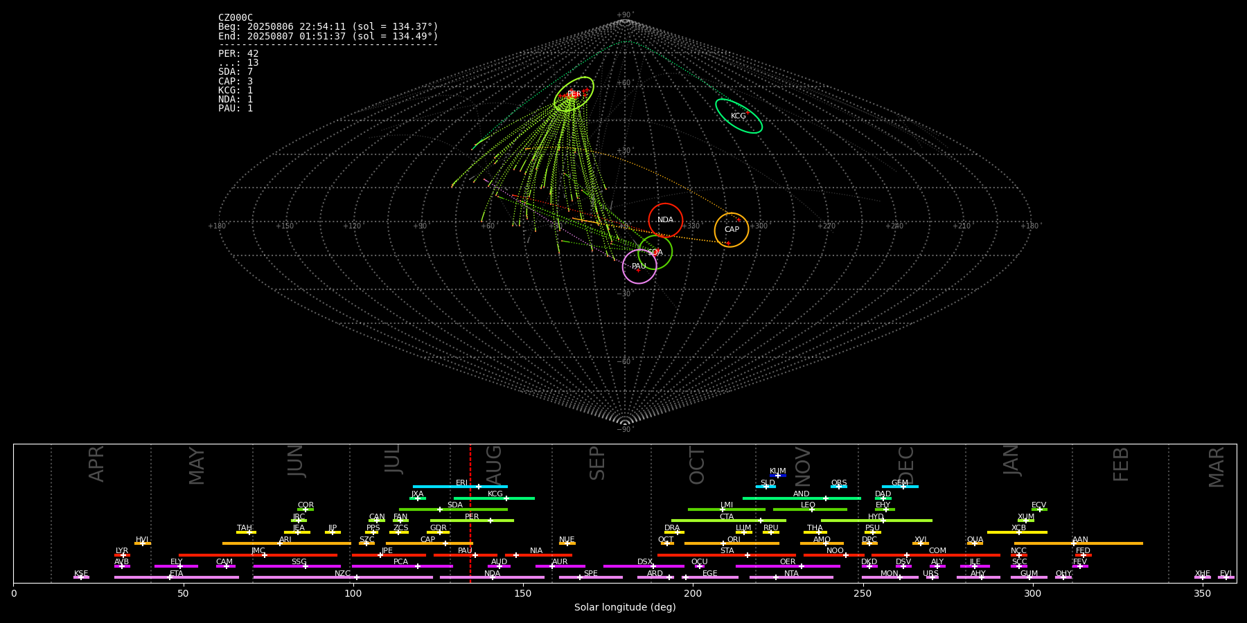
Task: Select the orange CAP radiant circle
Action: [732, 230]
